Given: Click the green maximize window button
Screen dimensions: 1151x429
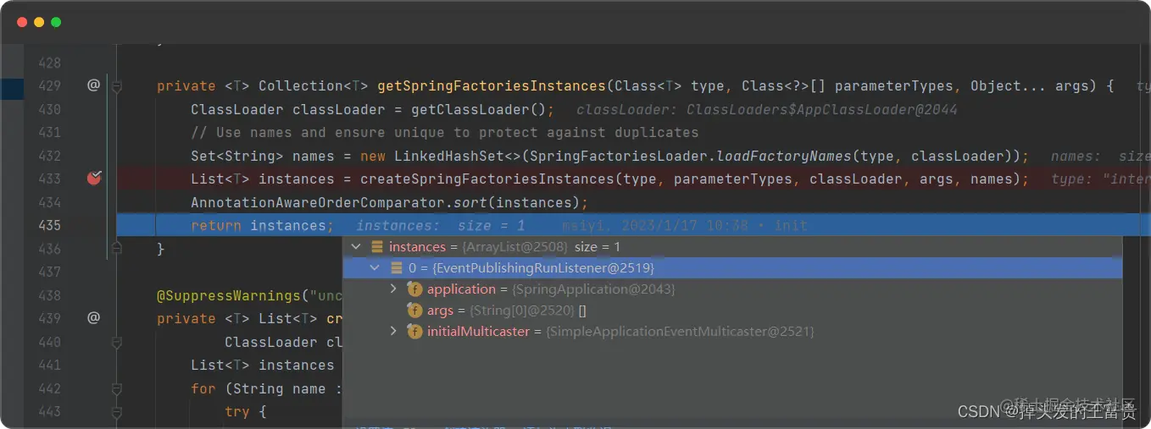Looking at the screenshot, I should click(x=56, y=22).
